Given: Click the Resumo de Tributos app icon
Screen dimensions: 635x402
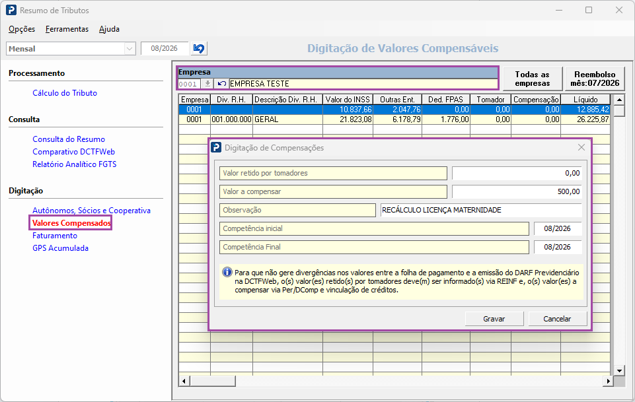Looking at the screenshot, I should 11,10.
